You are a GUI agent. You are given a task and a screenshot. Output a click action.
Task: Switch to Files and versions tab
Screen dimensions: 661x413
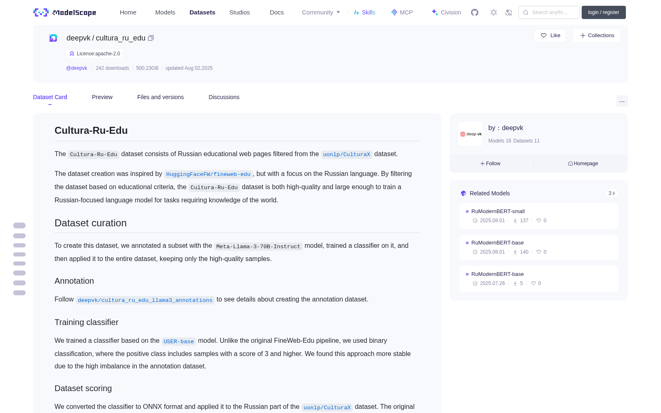tap(160, 97)
